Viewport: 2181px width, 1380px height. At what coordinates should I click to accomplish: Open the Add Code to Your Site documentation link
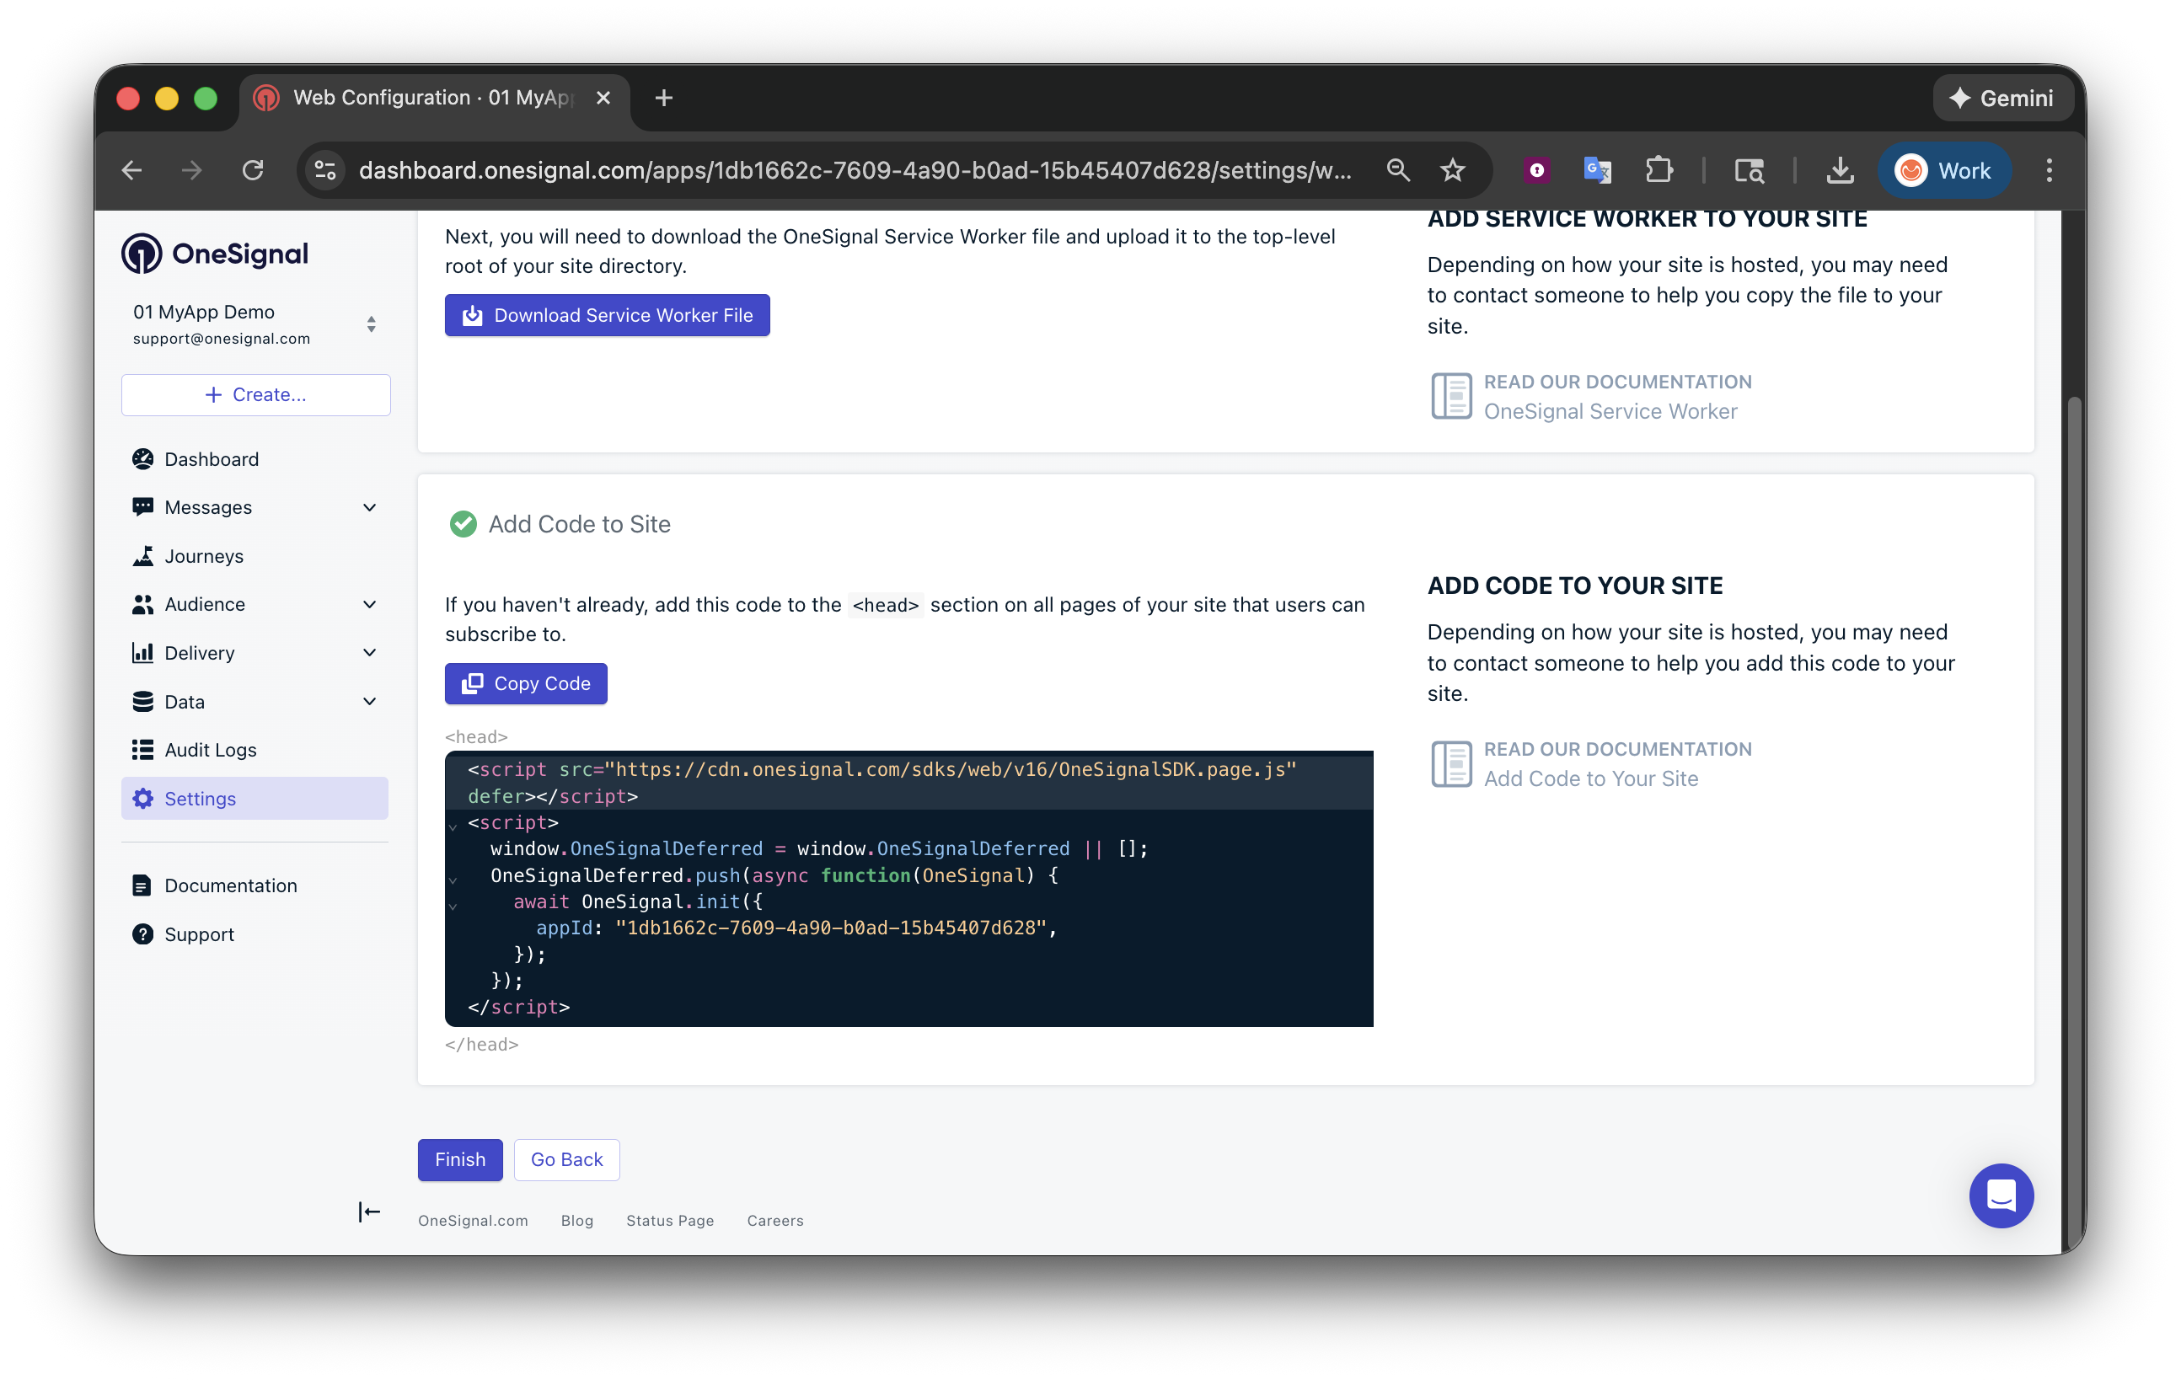click(x=1590, y=778)
